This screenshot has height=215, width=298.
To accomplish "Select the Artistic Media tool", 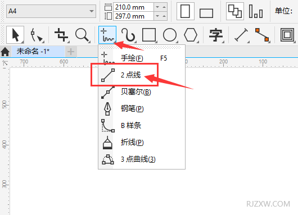I will point(128,35).
